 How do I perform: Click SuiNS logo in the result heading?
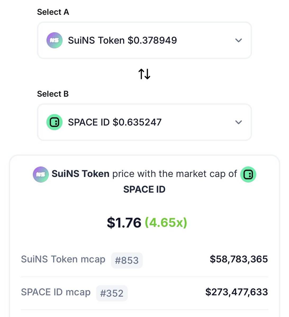pos(41,174)
